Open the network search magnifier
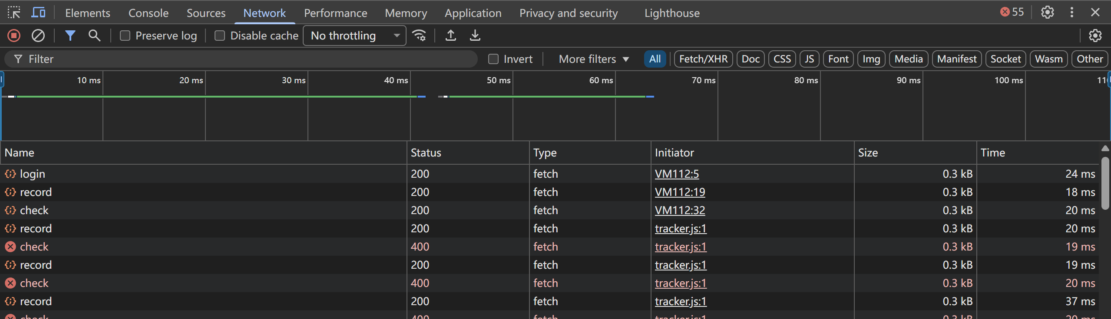 pyautogui.click(x=94, y=36)
